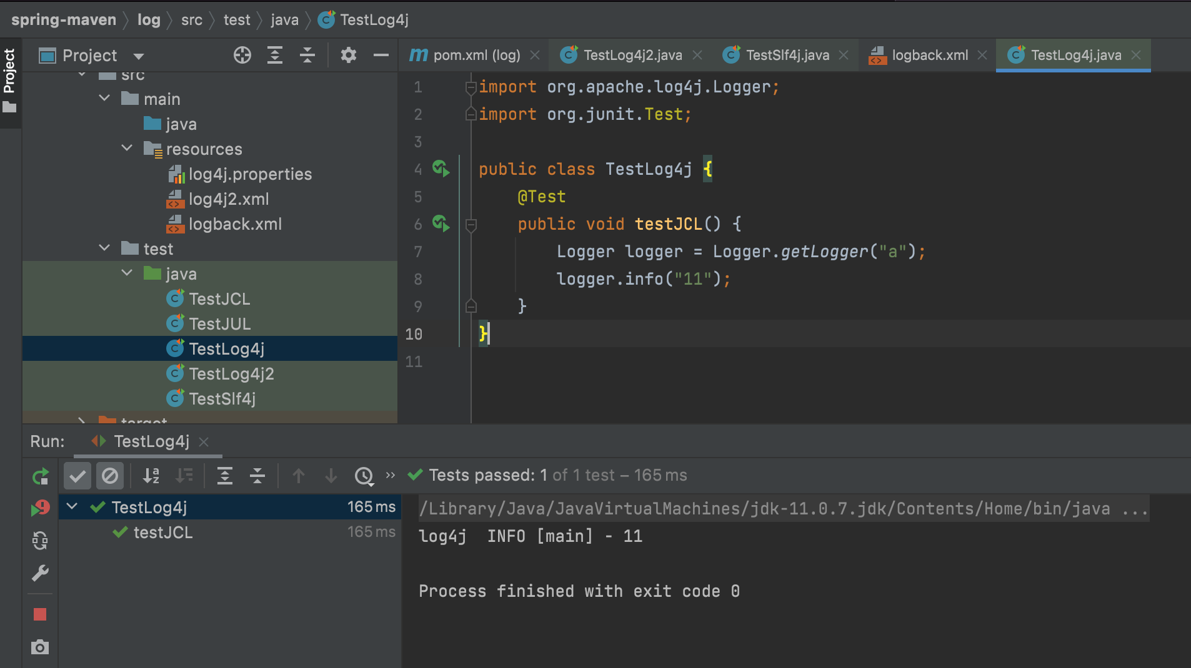Toggle Show Ignored tests button
The height and width of the screenshot is (668, 1191).
(110, 476)
